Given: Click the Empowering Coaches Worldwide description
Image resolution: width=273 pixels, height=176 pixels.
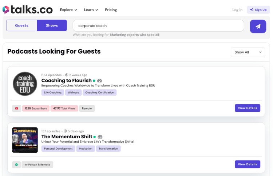Looking at the screenshot, I should 98,85.
